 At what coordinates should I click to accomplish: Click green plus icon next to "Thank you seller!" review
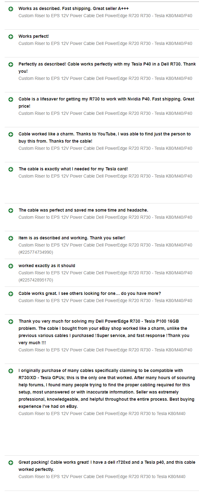coord(11,238)
